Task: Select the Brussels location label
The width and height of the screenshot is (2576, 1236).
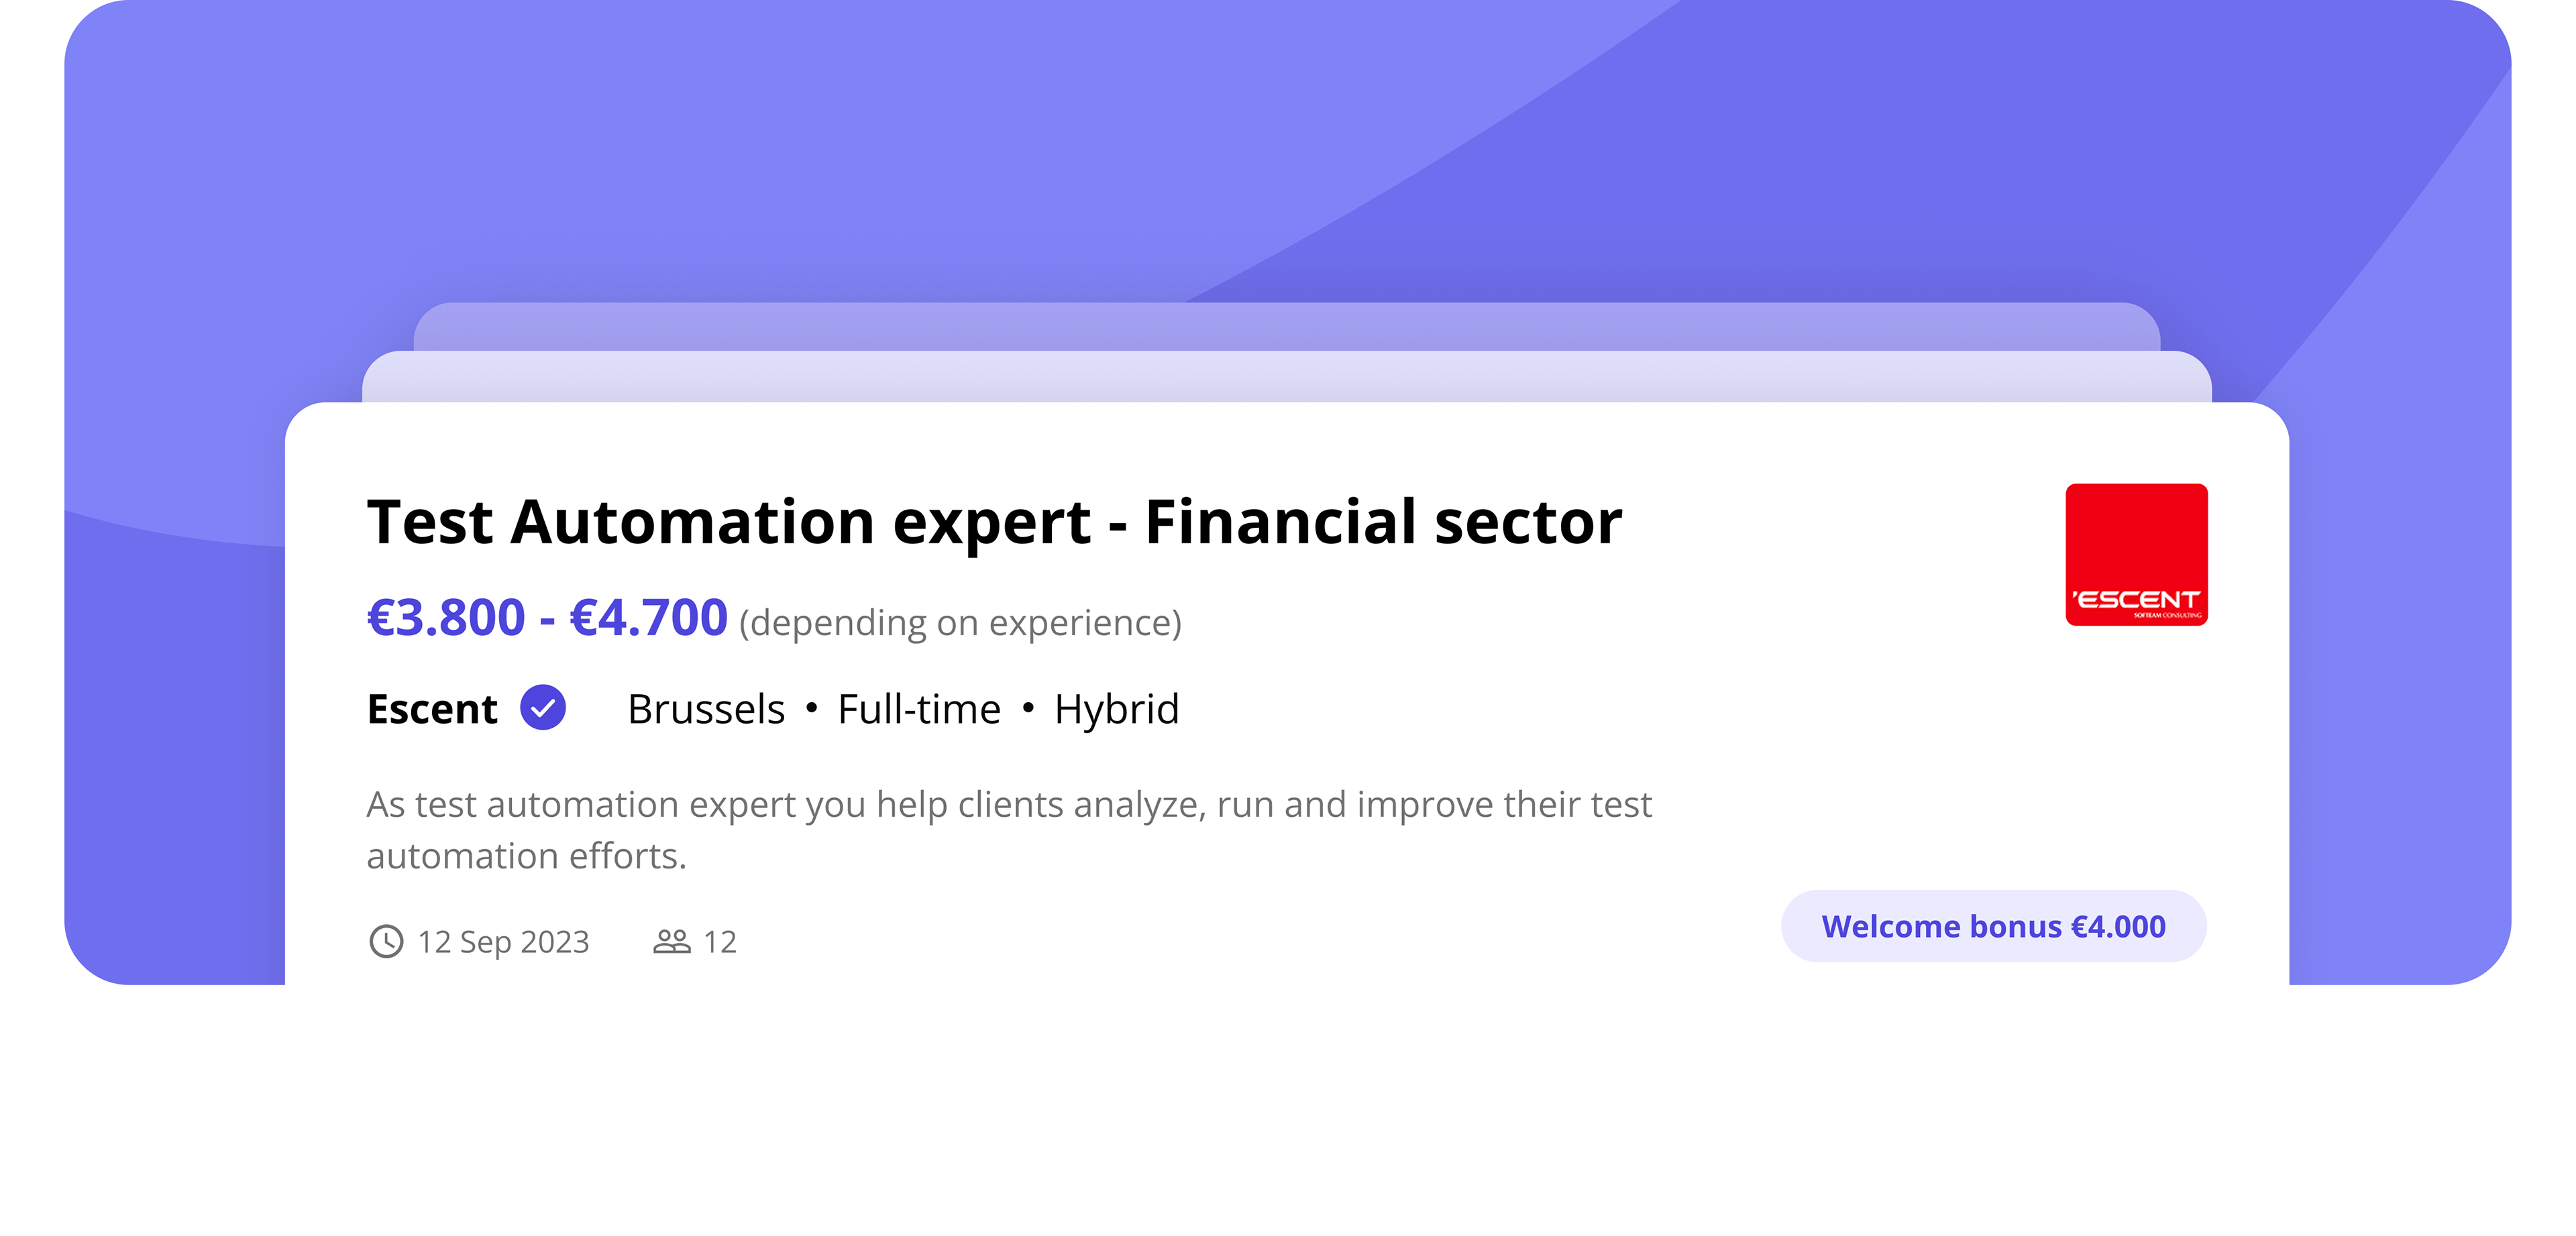Action: [706, 709]
